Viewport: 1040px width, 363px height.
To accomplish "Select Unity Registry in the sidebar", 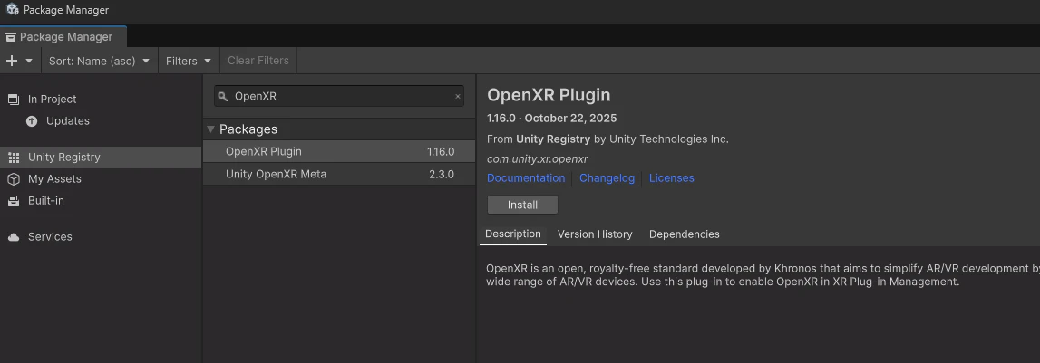I will pyautogui.click(x=101, y=157).
